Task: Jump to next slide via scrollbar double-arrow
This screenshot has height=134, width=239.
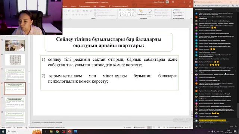Action: [x=192, y=117]
